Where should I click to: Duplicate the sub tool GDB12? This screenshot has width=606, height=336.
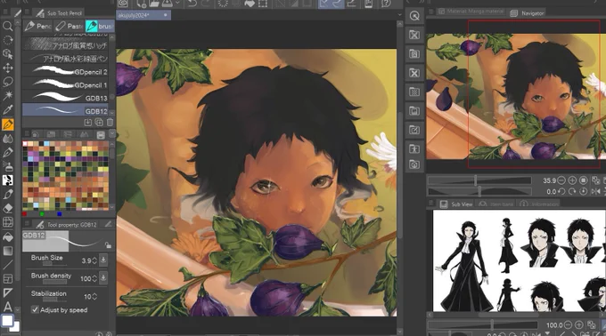point(99,123)
